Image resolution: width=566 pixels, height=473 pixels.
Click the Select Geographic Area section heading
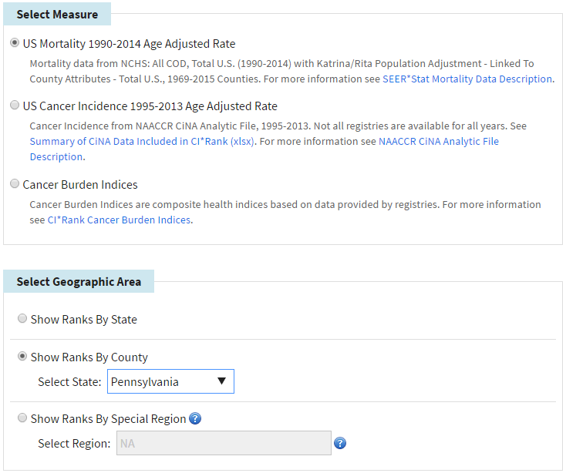79,282
